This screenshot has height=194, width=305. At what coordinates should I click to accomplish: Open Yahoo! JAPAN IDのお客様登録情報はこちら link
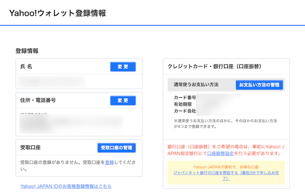coord(66,186)
